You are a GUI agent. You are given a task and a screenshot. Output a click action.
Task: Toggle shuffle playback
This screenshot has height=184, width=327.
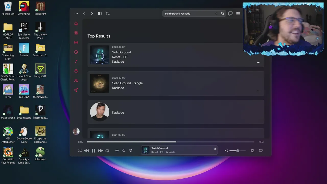click(80, 151)
